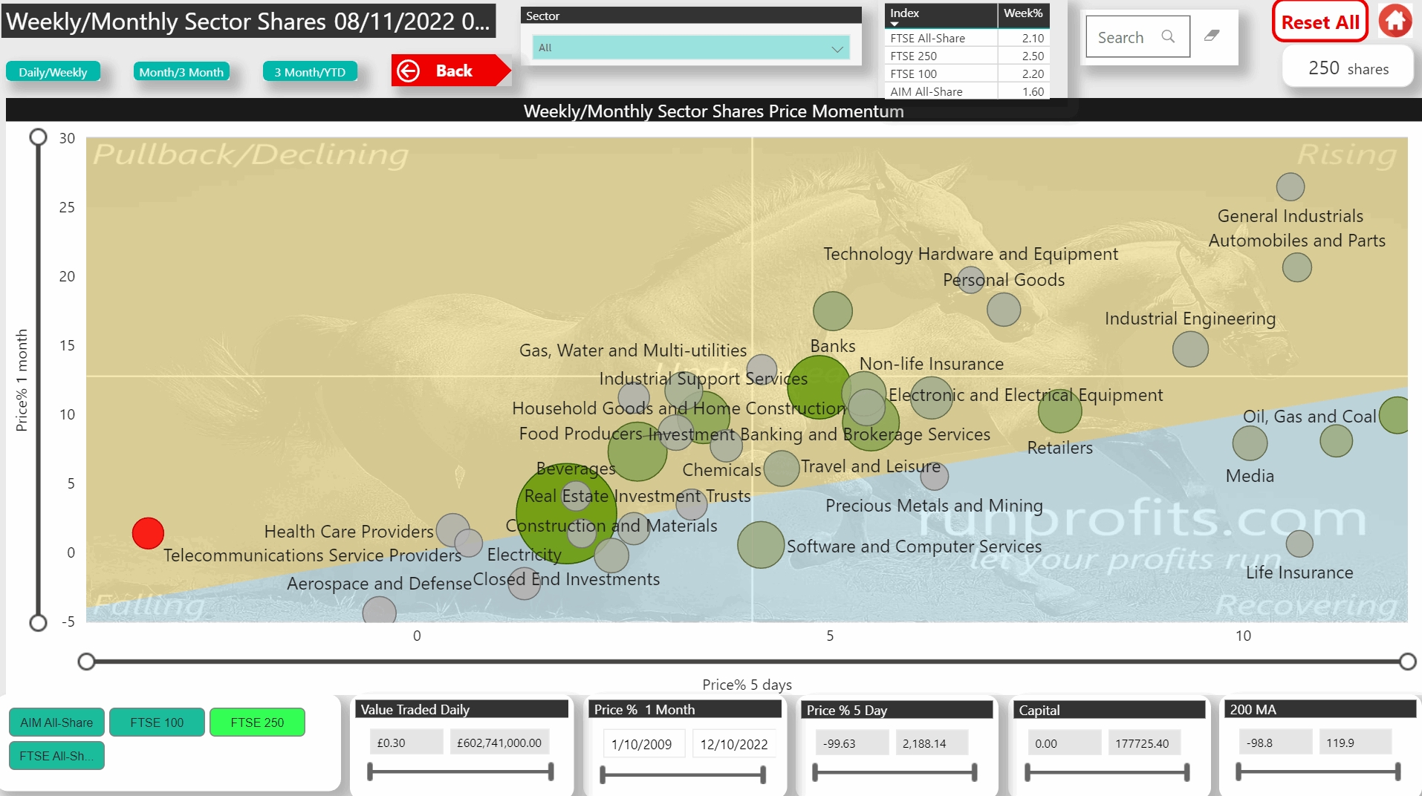Click the Week% column header
Viewport: 1422px width, 796px height.
click(x=1022, y=13)
